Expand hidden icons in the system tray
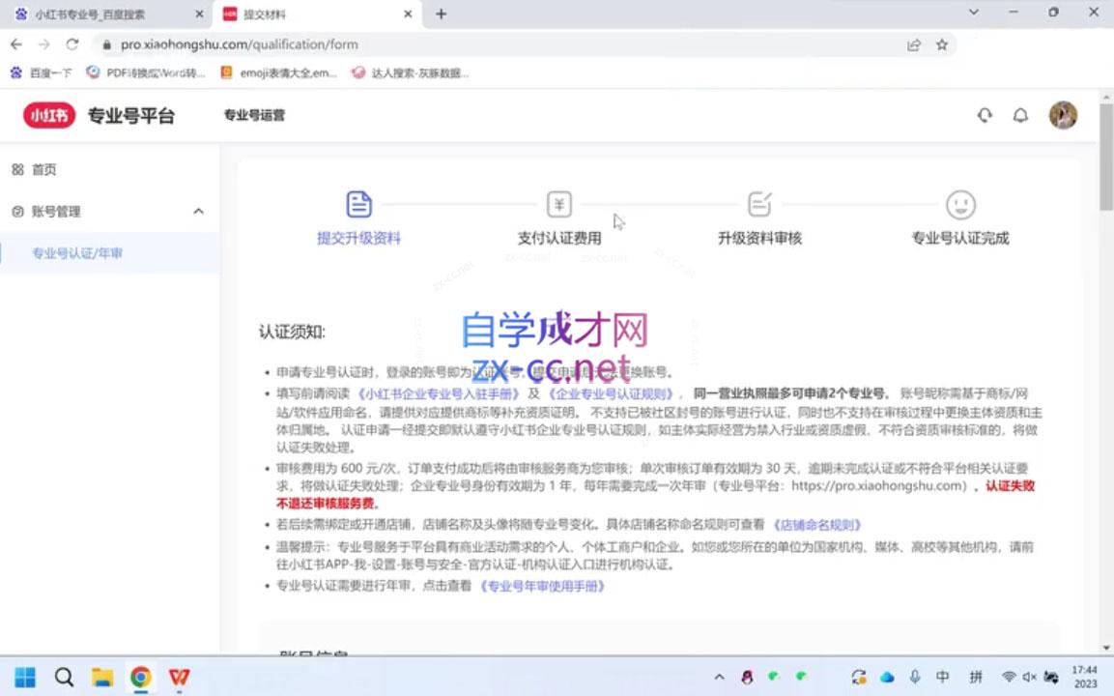This screenshot has width=1114, height=696. (721, 679)
